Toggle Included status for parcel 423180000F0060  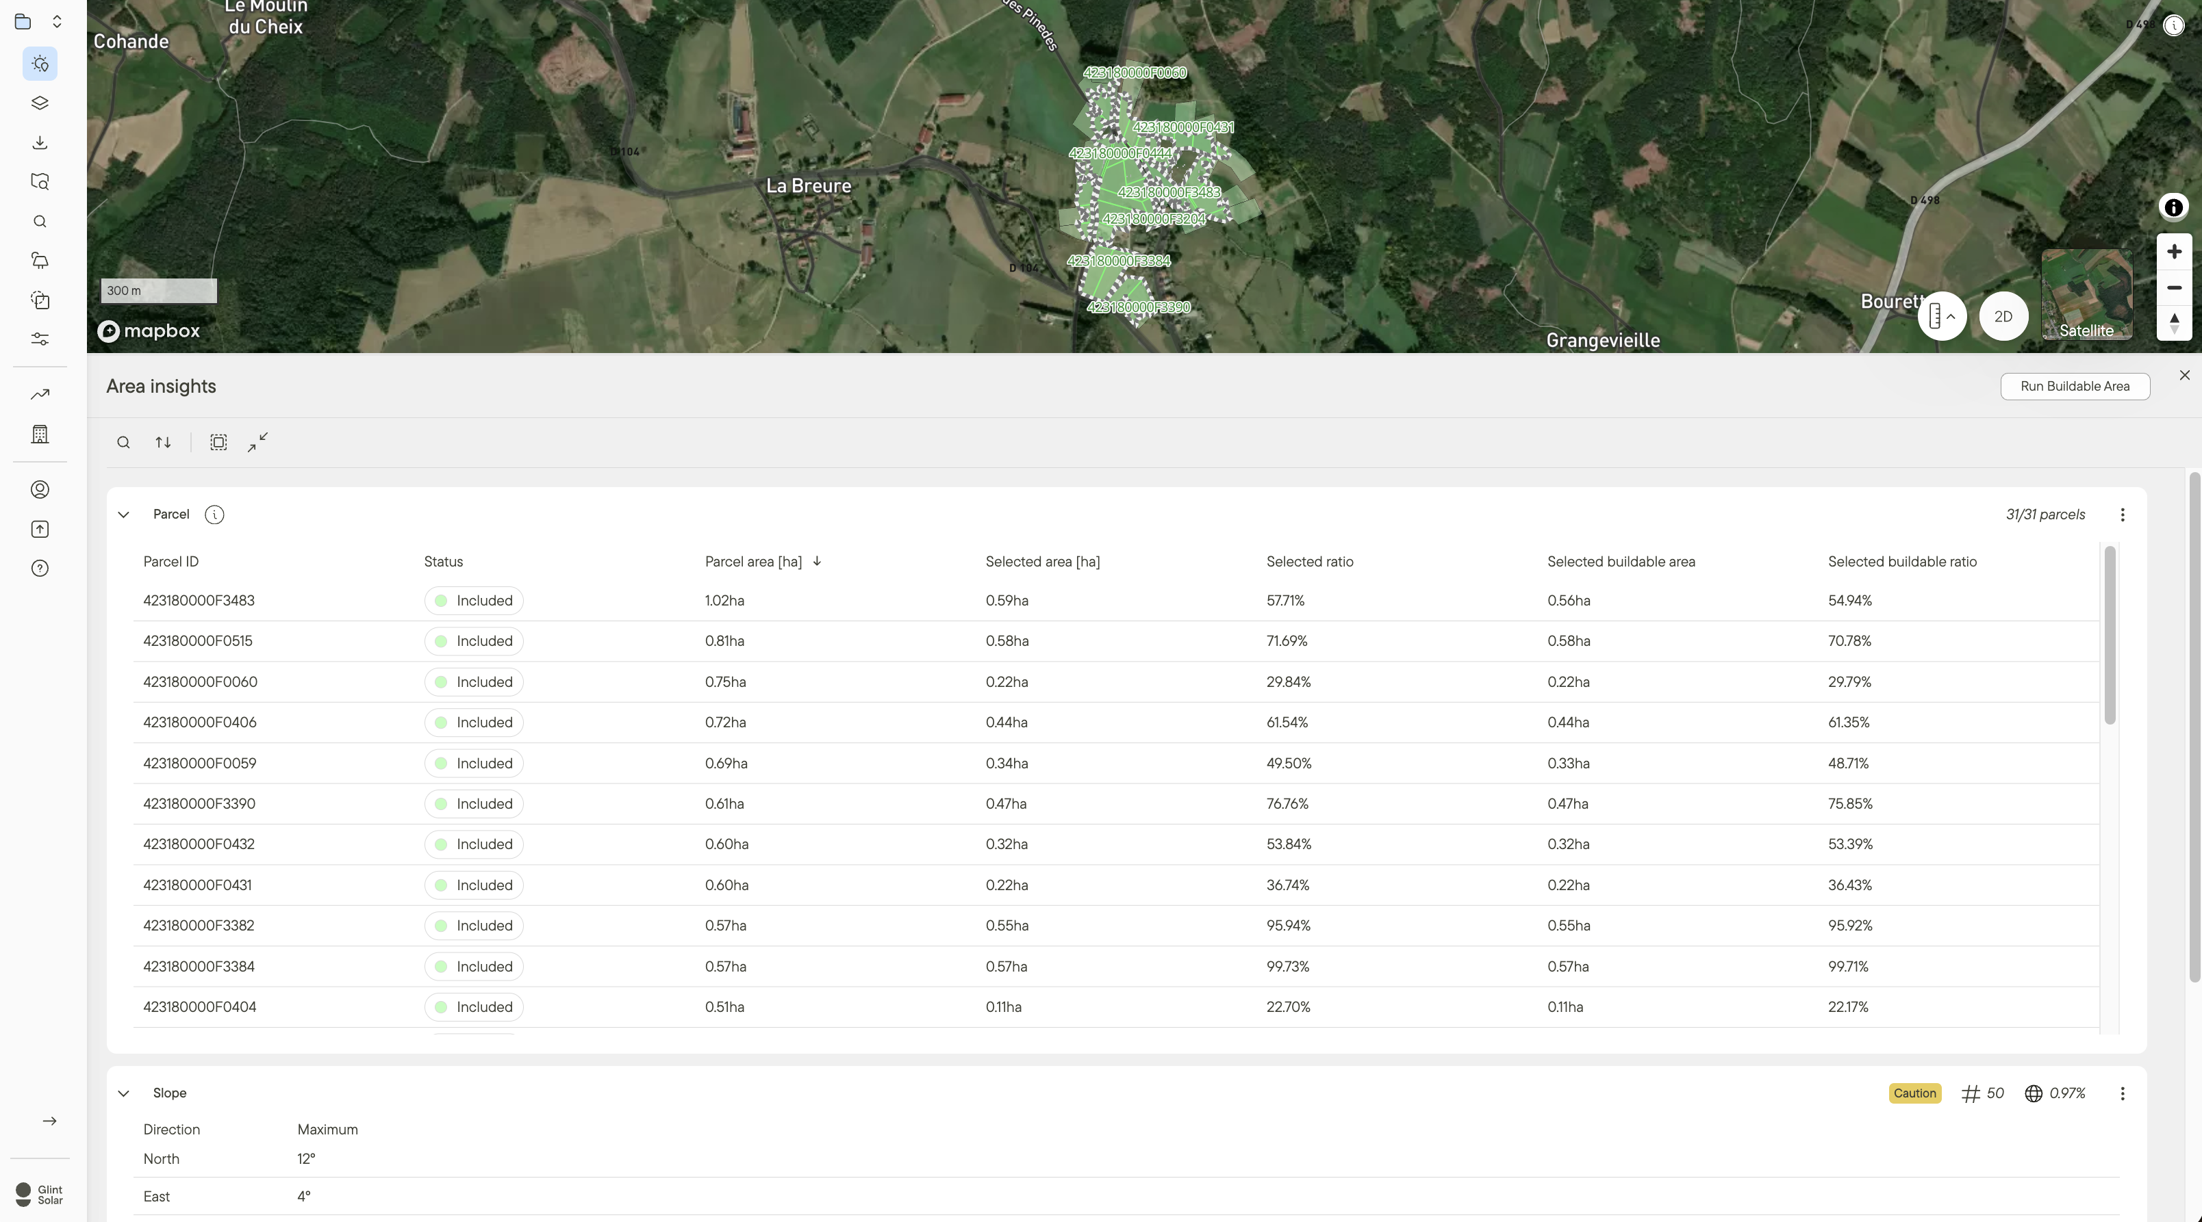474,681
